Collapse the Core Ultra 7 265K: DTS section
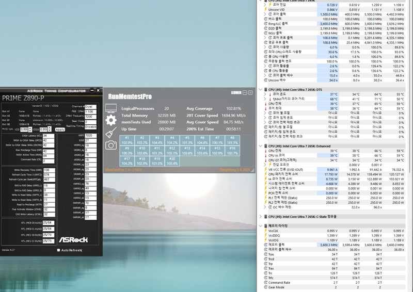Image resolution: width=413 pixels, height=292 pixels. (261, 90)
